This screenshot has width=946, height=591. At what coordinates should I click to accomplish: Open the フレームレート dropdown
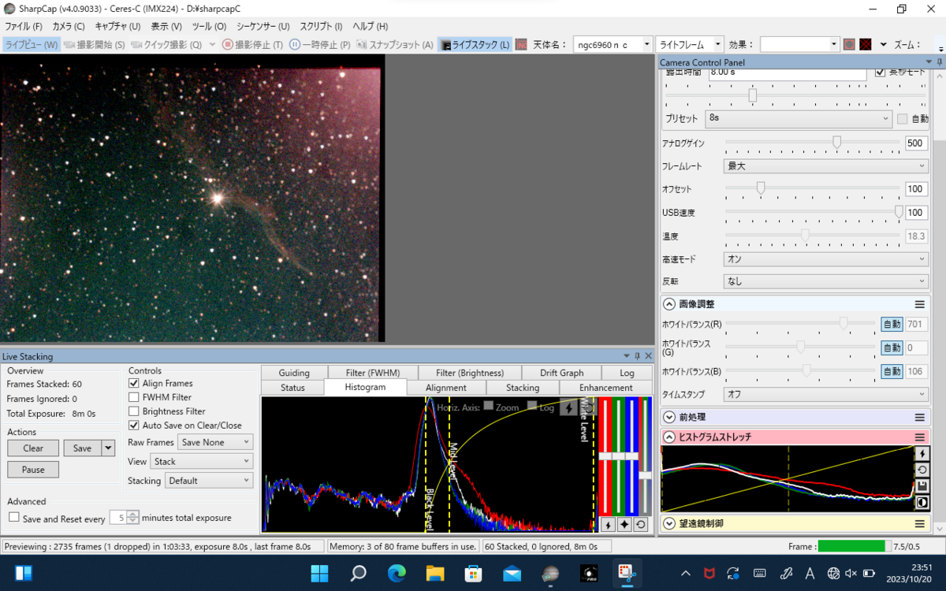(825, 166)
